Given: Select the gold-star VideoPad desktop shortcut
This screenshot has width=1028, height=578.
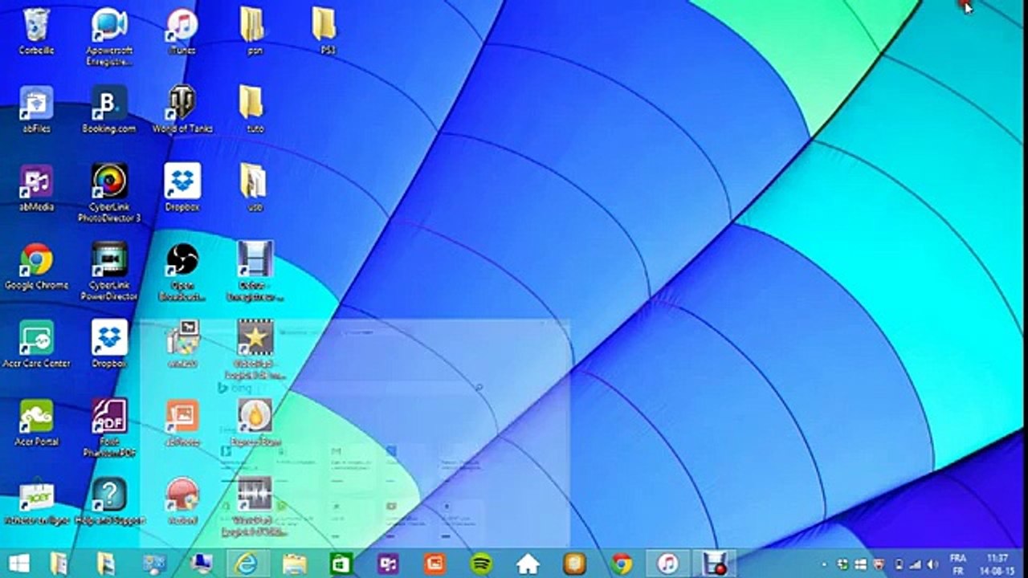Looking at the screenshot, I should click(255, 350).
